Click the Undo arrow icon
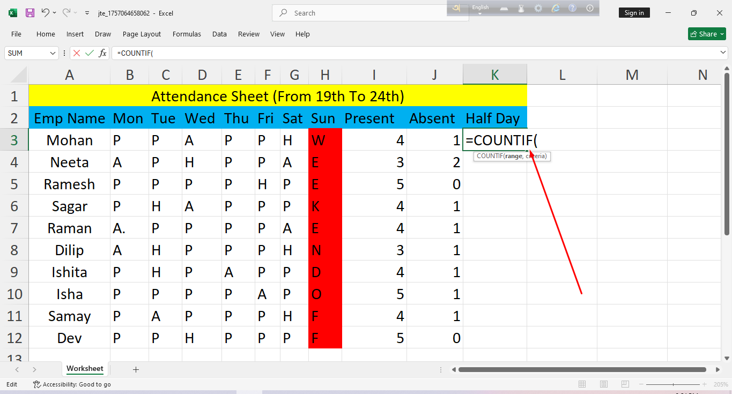Image resolution: width=732 pixels, height=394 pixels. (46, 13)
